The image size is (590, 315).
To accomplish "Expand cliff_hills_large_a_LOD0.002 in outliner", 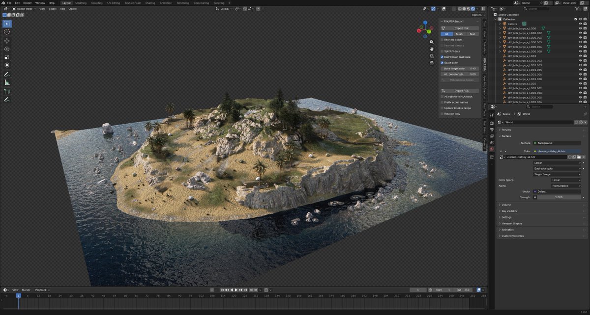I will (500, 33).
